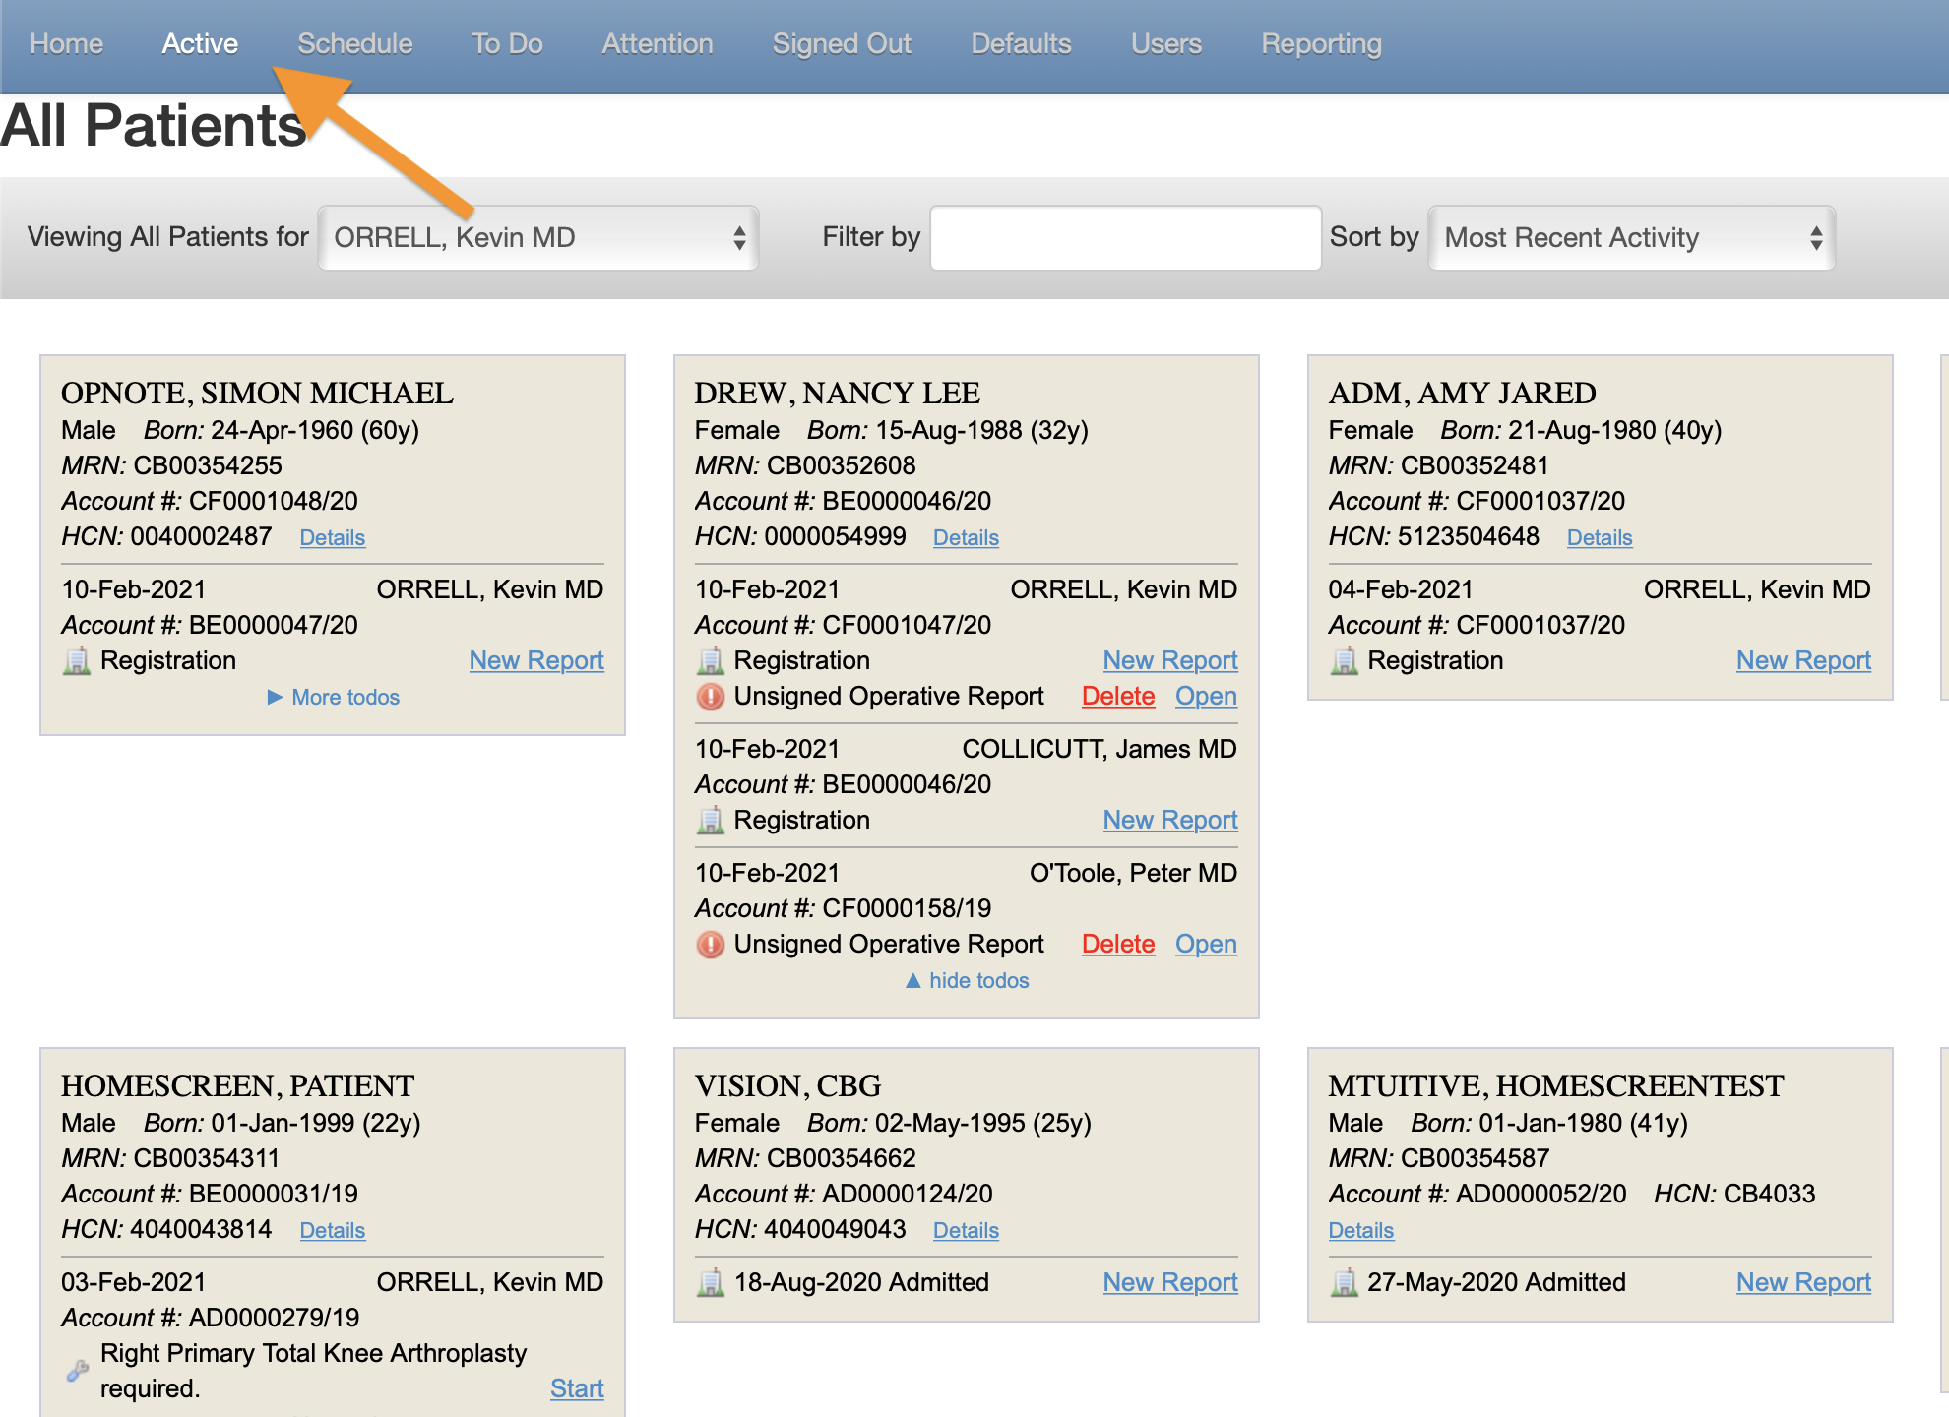
Task: Open the Defaults tab
Action: [1021, 43]
